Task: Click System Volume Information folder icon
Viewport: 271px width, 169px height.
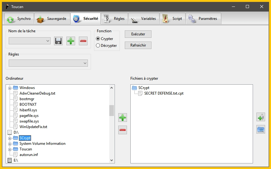Action: [16, 144]
